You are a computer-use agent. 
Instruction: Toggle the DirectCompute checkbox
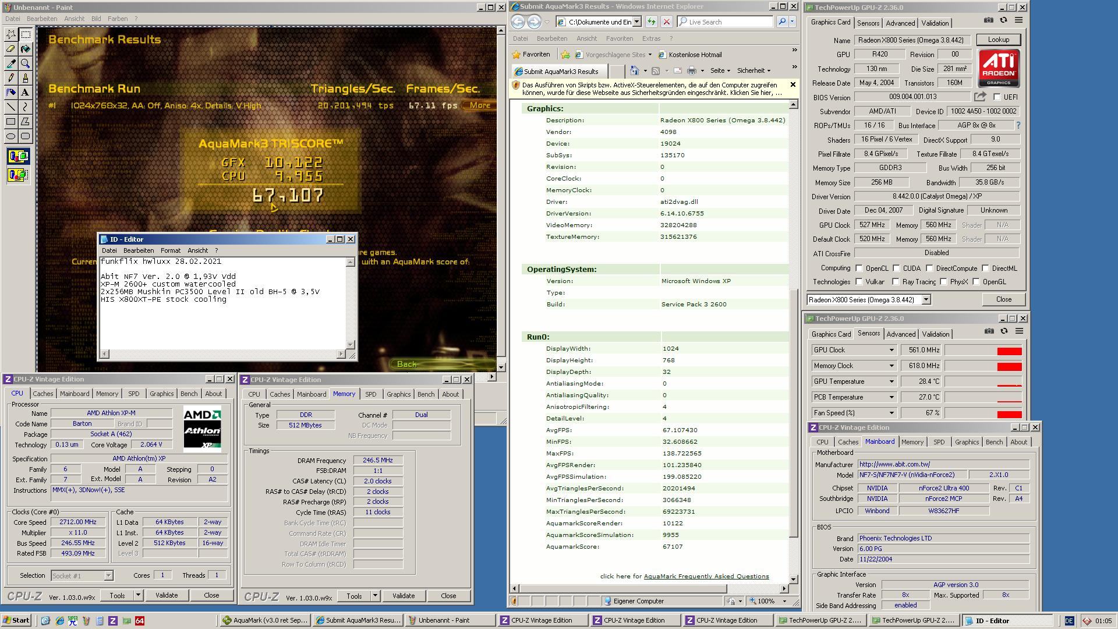(x=929, y=268)
